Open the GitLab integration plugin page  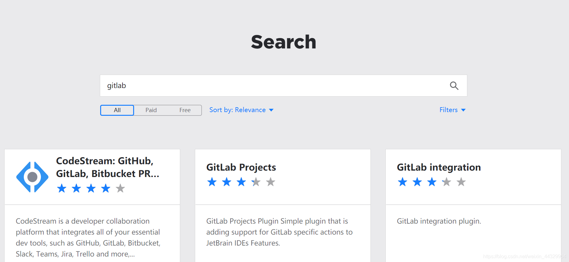[x=439, y=167]
